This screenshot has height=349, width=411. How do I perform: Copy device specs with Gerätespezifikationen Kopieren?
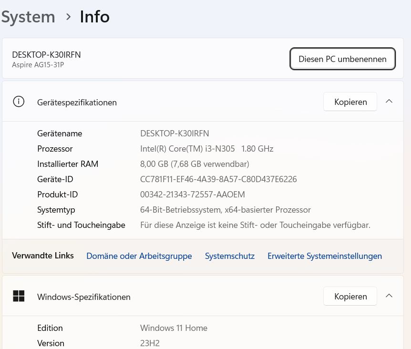pos(350,102)
